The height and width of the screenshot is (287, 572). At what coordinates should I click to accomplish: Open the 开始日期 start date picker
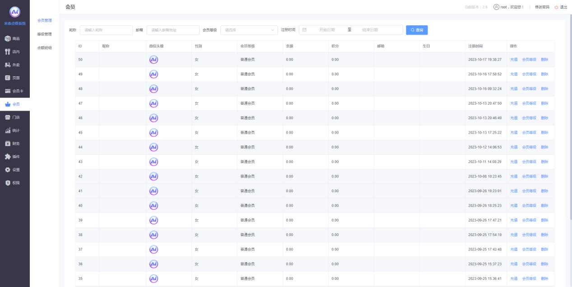(x=327, y=30)
